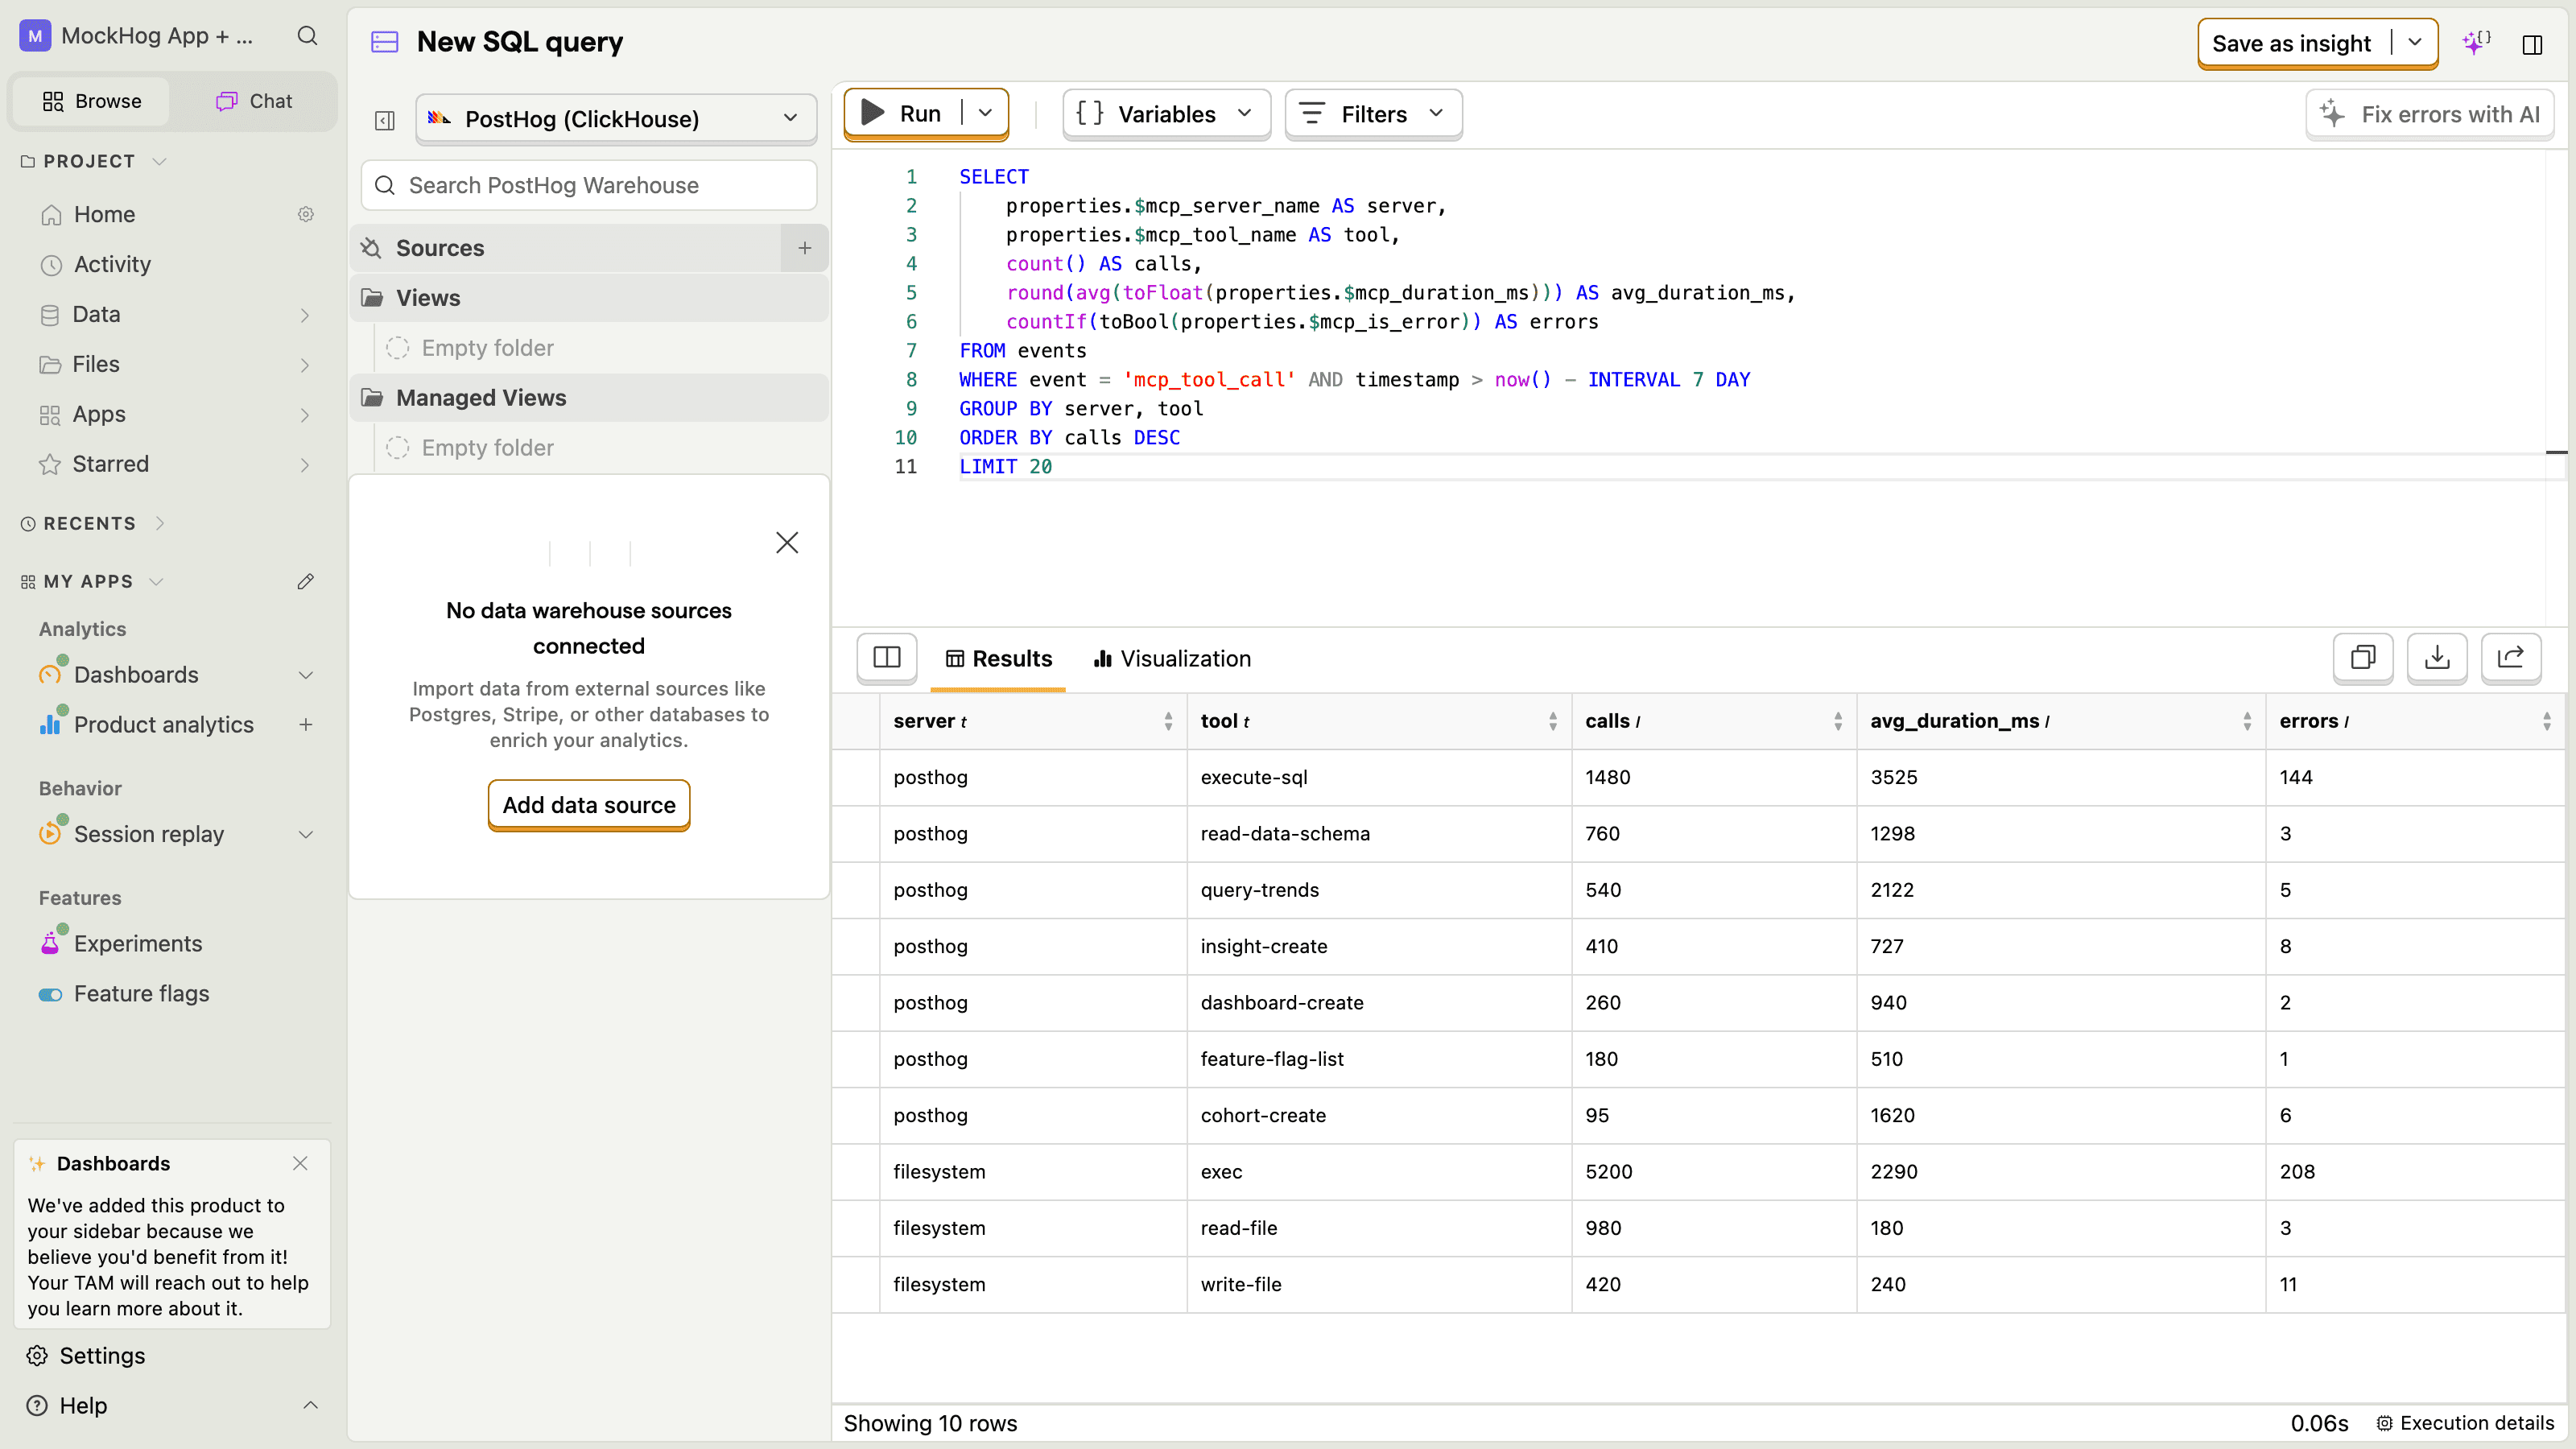
Task: Open the Save as insight dropdown arrow
Action: 2415,43
